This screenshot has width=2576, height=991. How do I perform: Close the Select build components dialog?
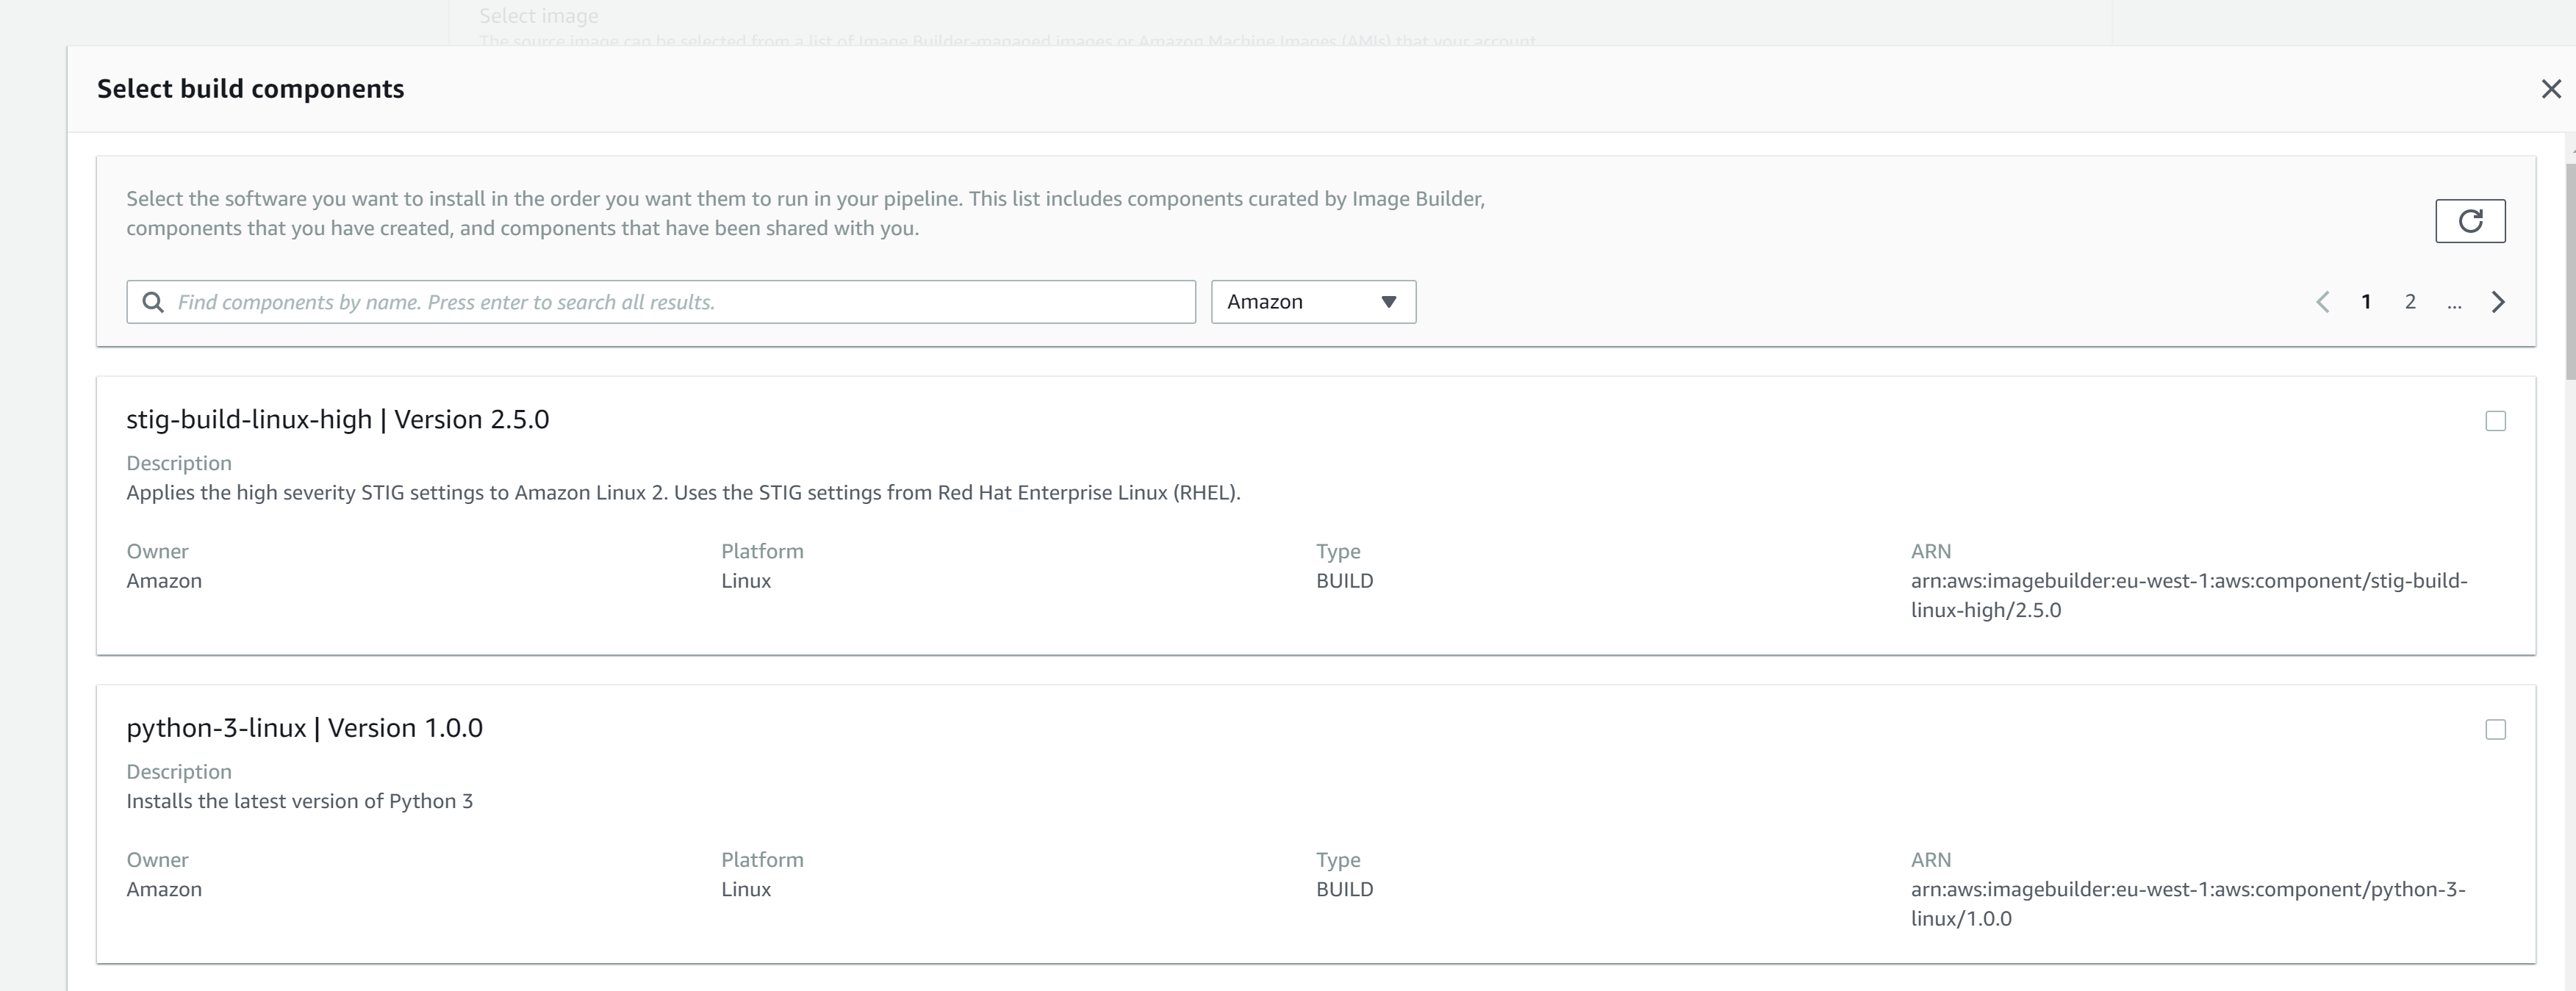[x=2551, y=89]
